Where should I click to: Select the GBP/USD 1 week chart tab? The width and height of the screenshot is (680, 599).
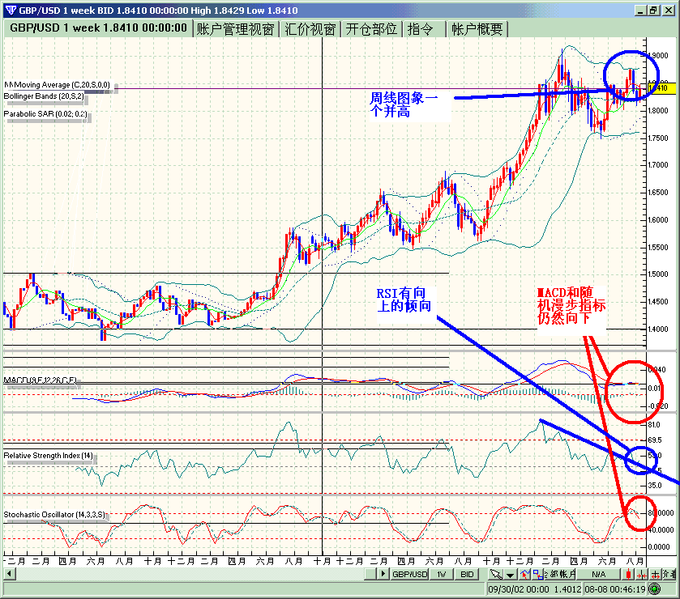point(98,28)
